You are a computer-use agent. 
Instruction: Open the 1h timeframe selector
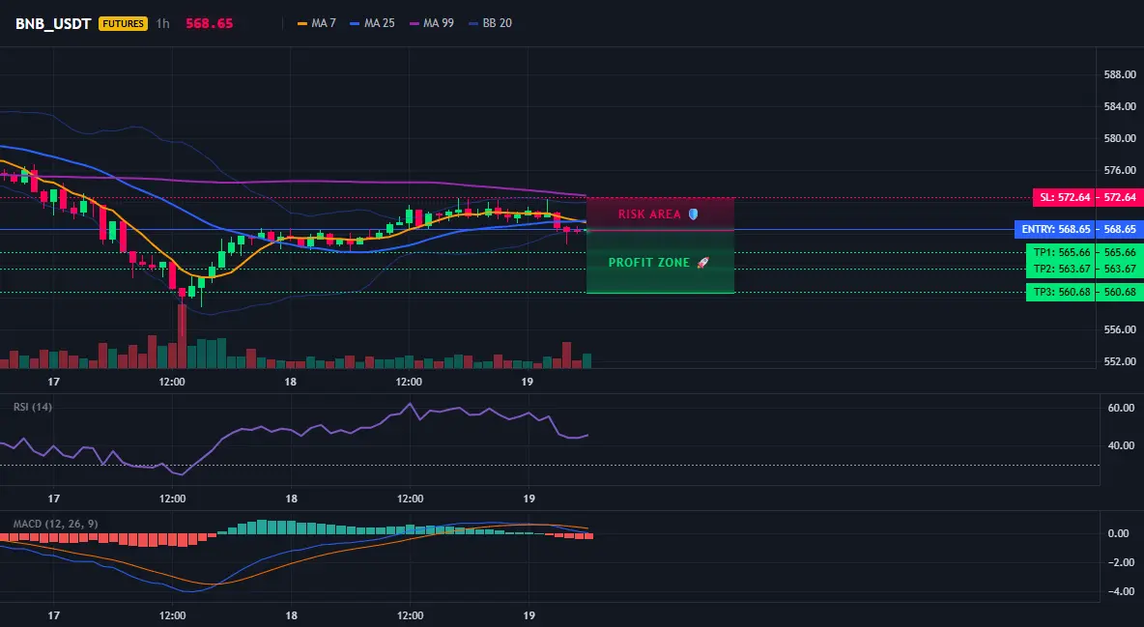[x=162, y=23]
